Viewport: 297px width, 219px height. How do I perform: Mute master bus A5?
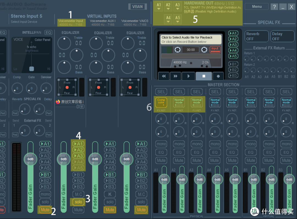[232, 161]
